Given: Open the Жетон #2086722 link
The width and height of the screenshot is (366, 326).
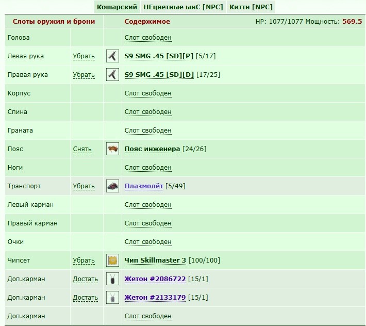Looking at the screenshot, I should (155, 279).
